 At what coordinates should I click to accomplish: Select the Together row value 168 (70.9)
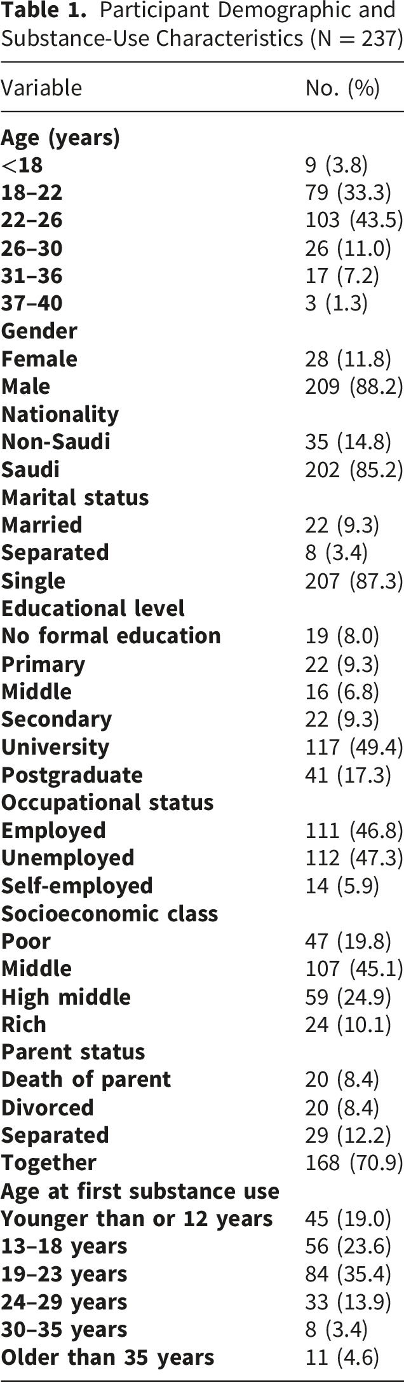point(354,1162)
